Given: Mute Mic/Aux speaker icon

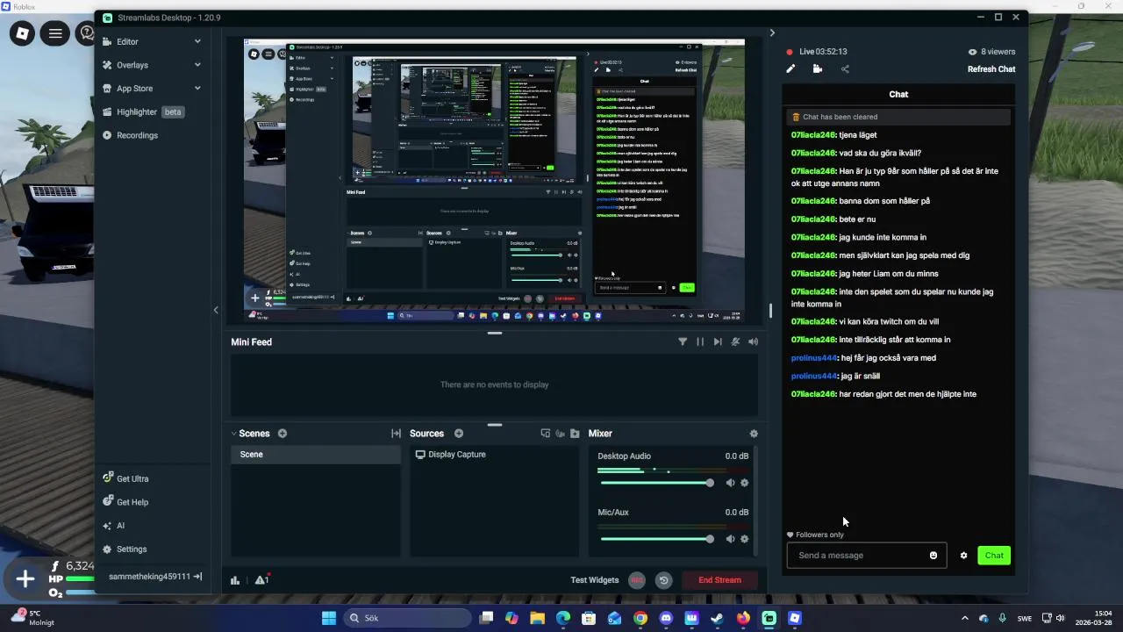Looking at the screenshot, I should click(x=730, y=539).
